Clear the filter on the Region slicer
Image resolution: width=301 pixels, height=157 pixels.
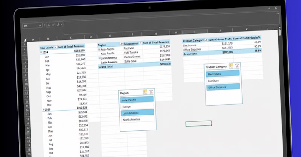pyautogui.click(x=151, y=92)
